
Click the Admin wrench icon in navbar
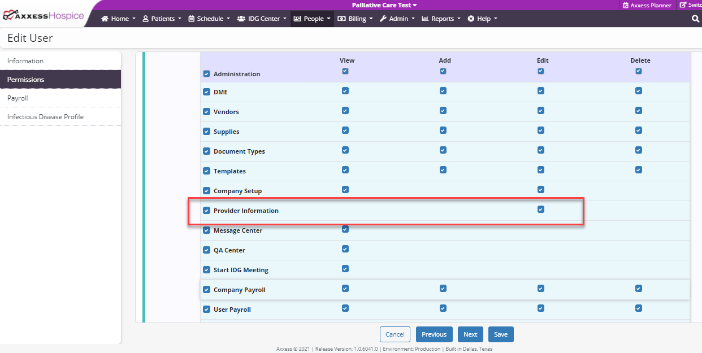[x=383, y=19]
